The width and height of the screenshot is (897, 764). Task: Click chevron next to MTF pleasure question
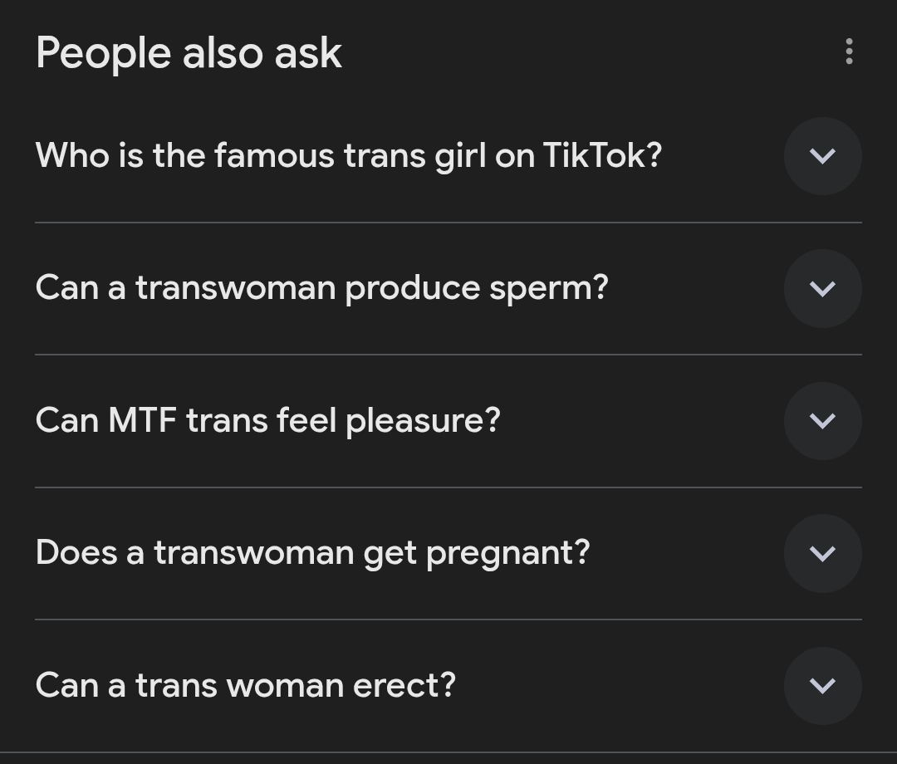pos(822,421)
